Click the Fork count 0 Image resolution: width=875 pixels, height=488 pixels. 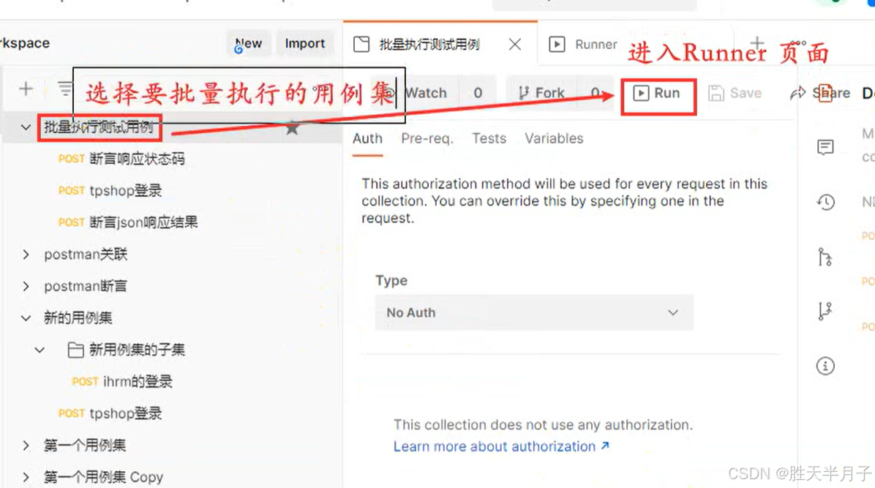pyautogui.click(x=595, y=93)
